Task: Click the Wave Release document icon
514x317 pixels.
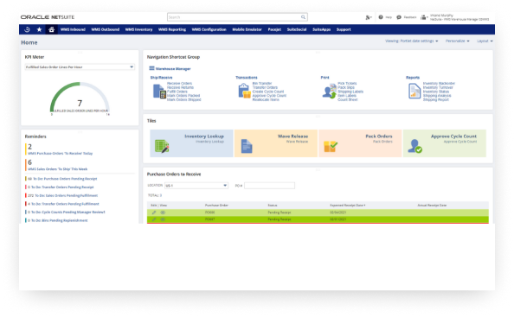Action: pyautogui.click(x=247, y=146)
